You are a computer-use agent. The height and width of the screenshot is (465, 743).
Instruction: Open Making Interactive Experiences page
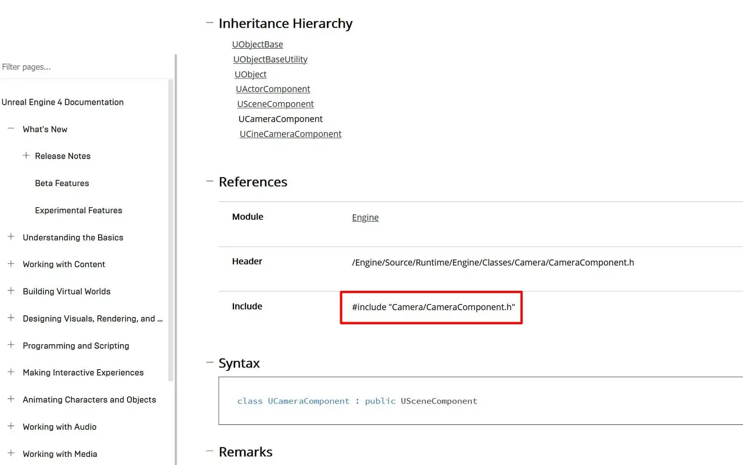(x=83, y=373)
